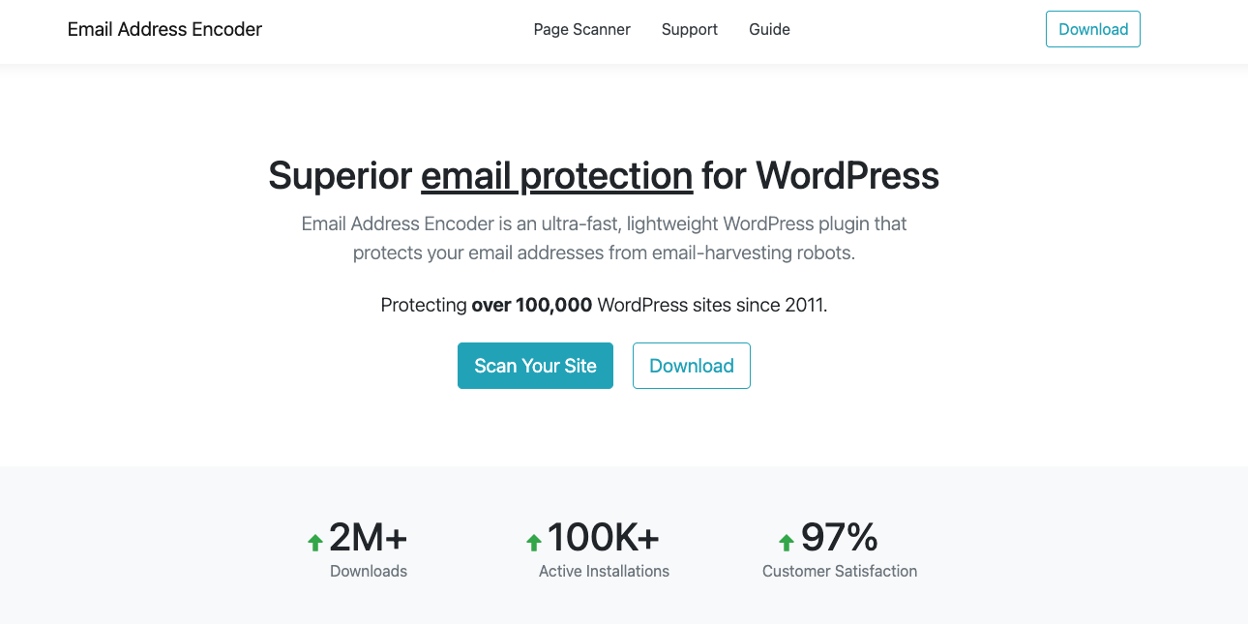
Task: Click the bold text over 100,000
Action: (531, 305)
